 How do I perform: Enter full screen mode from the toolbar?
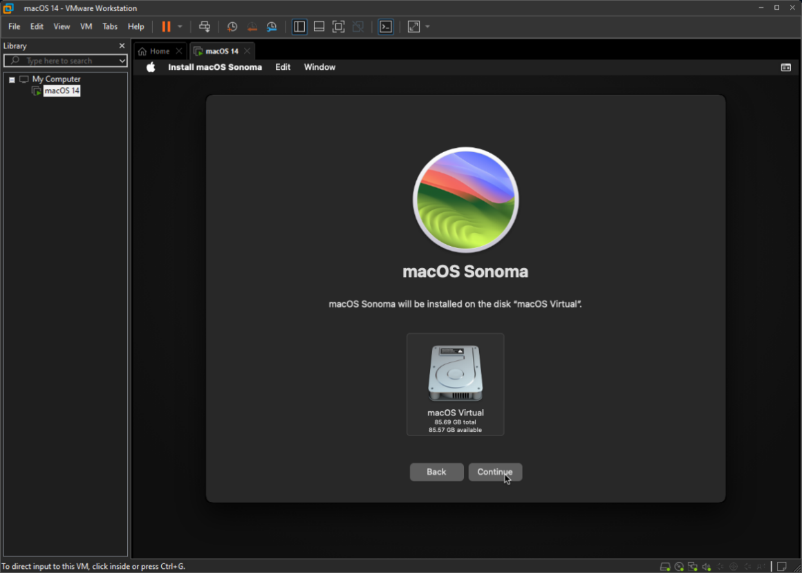338,26
